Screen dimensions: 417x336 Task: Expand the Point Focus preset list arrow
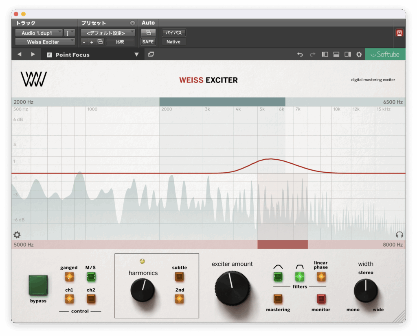click(x=136, y=54)
